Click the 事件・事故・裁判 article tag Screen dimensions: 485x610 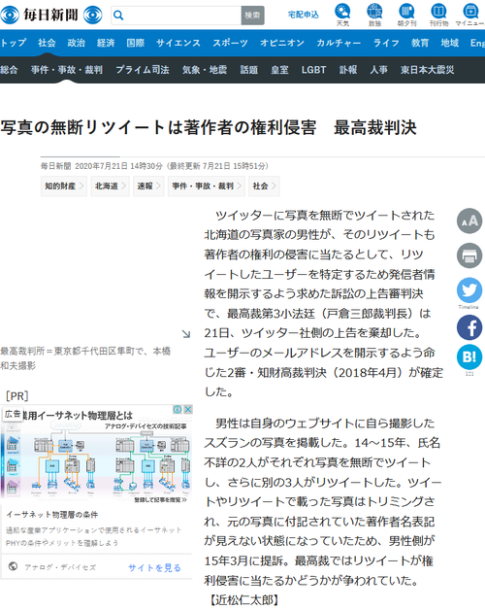pyautogui.click(x=207, y=186)
